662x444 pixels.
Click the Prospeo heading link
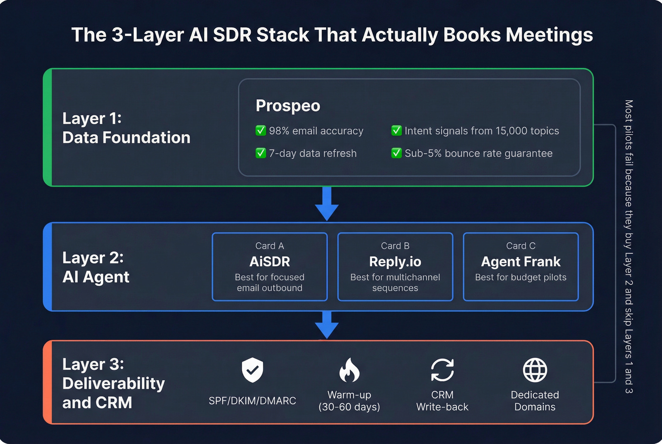[x=288, y=106]
